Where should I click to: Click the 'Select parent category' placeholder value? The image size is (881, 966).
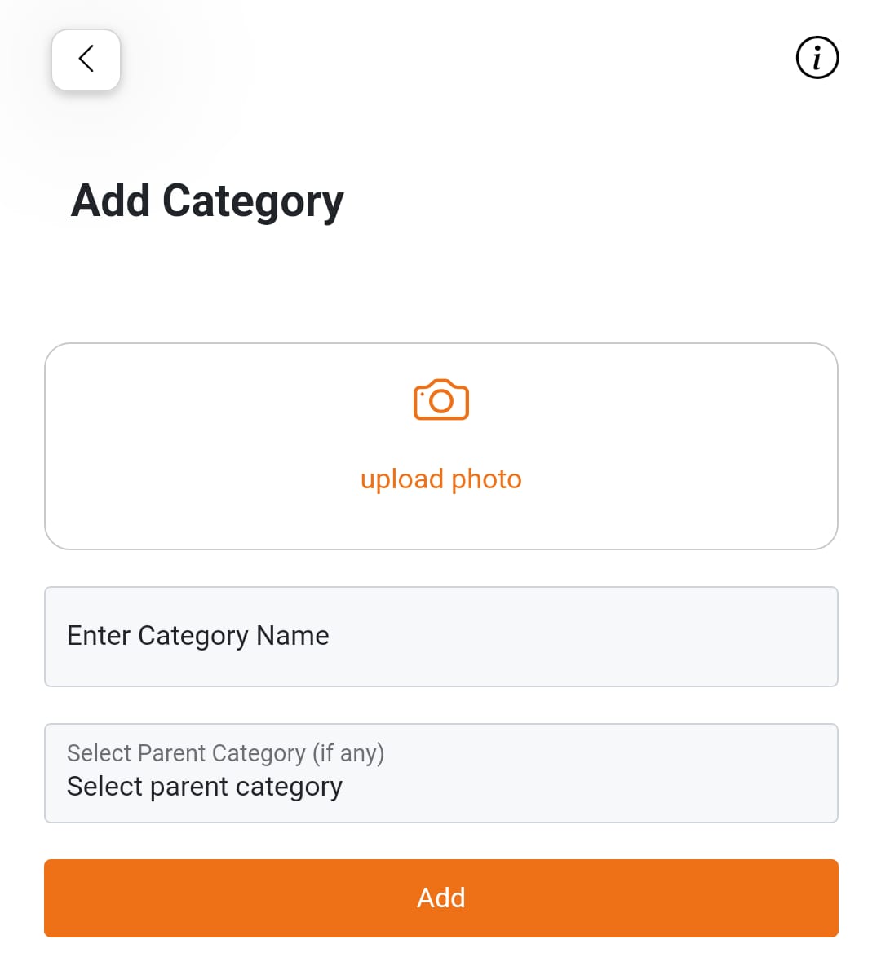tap(205, 787)
